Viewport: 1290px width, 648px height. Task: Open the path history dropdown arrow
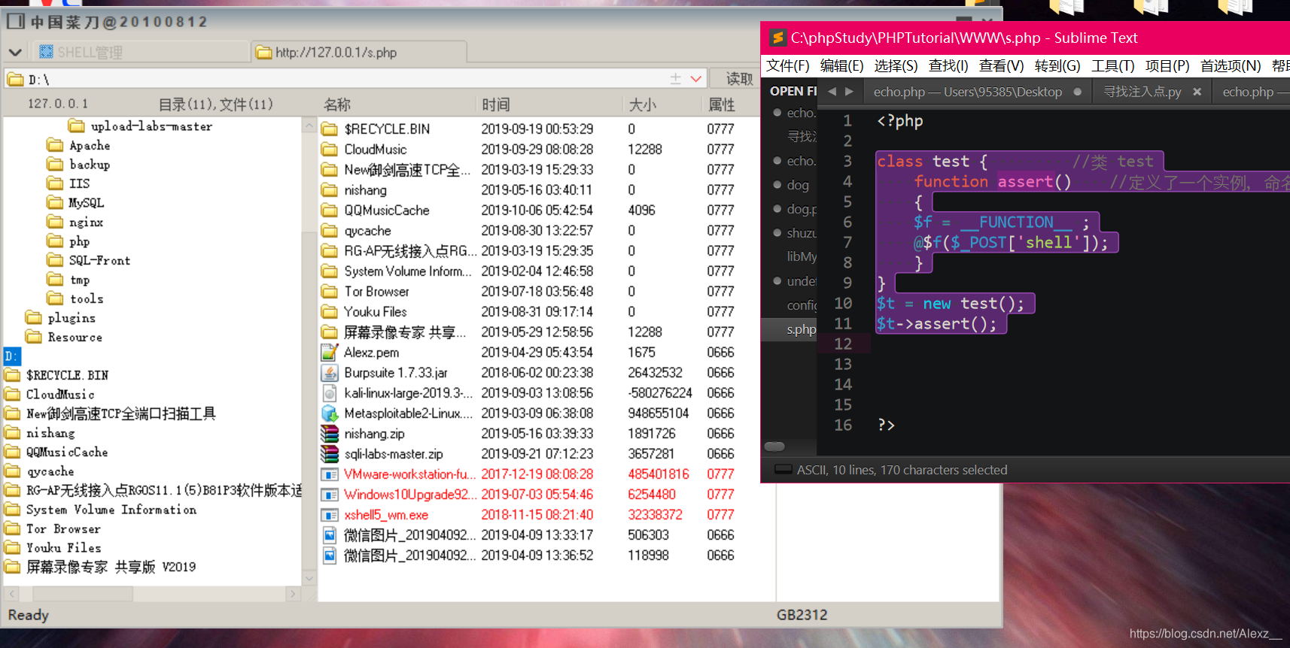pyautogui.click(x=696, y=78)
